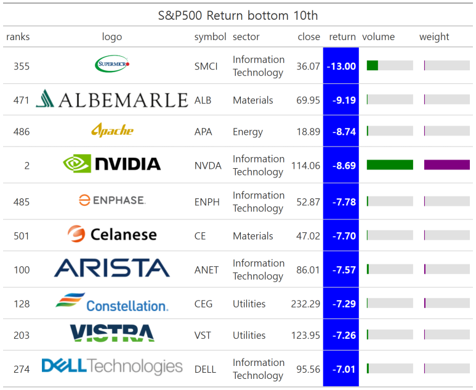Image resolution: width=476 pixels, height=390 pixels.
Task: Click the Constellation logo
Action: pos(112,303)
